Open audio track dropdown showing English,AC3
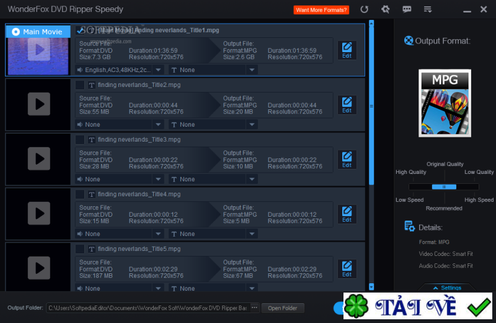496x323 pixels. tap(119, 70)
